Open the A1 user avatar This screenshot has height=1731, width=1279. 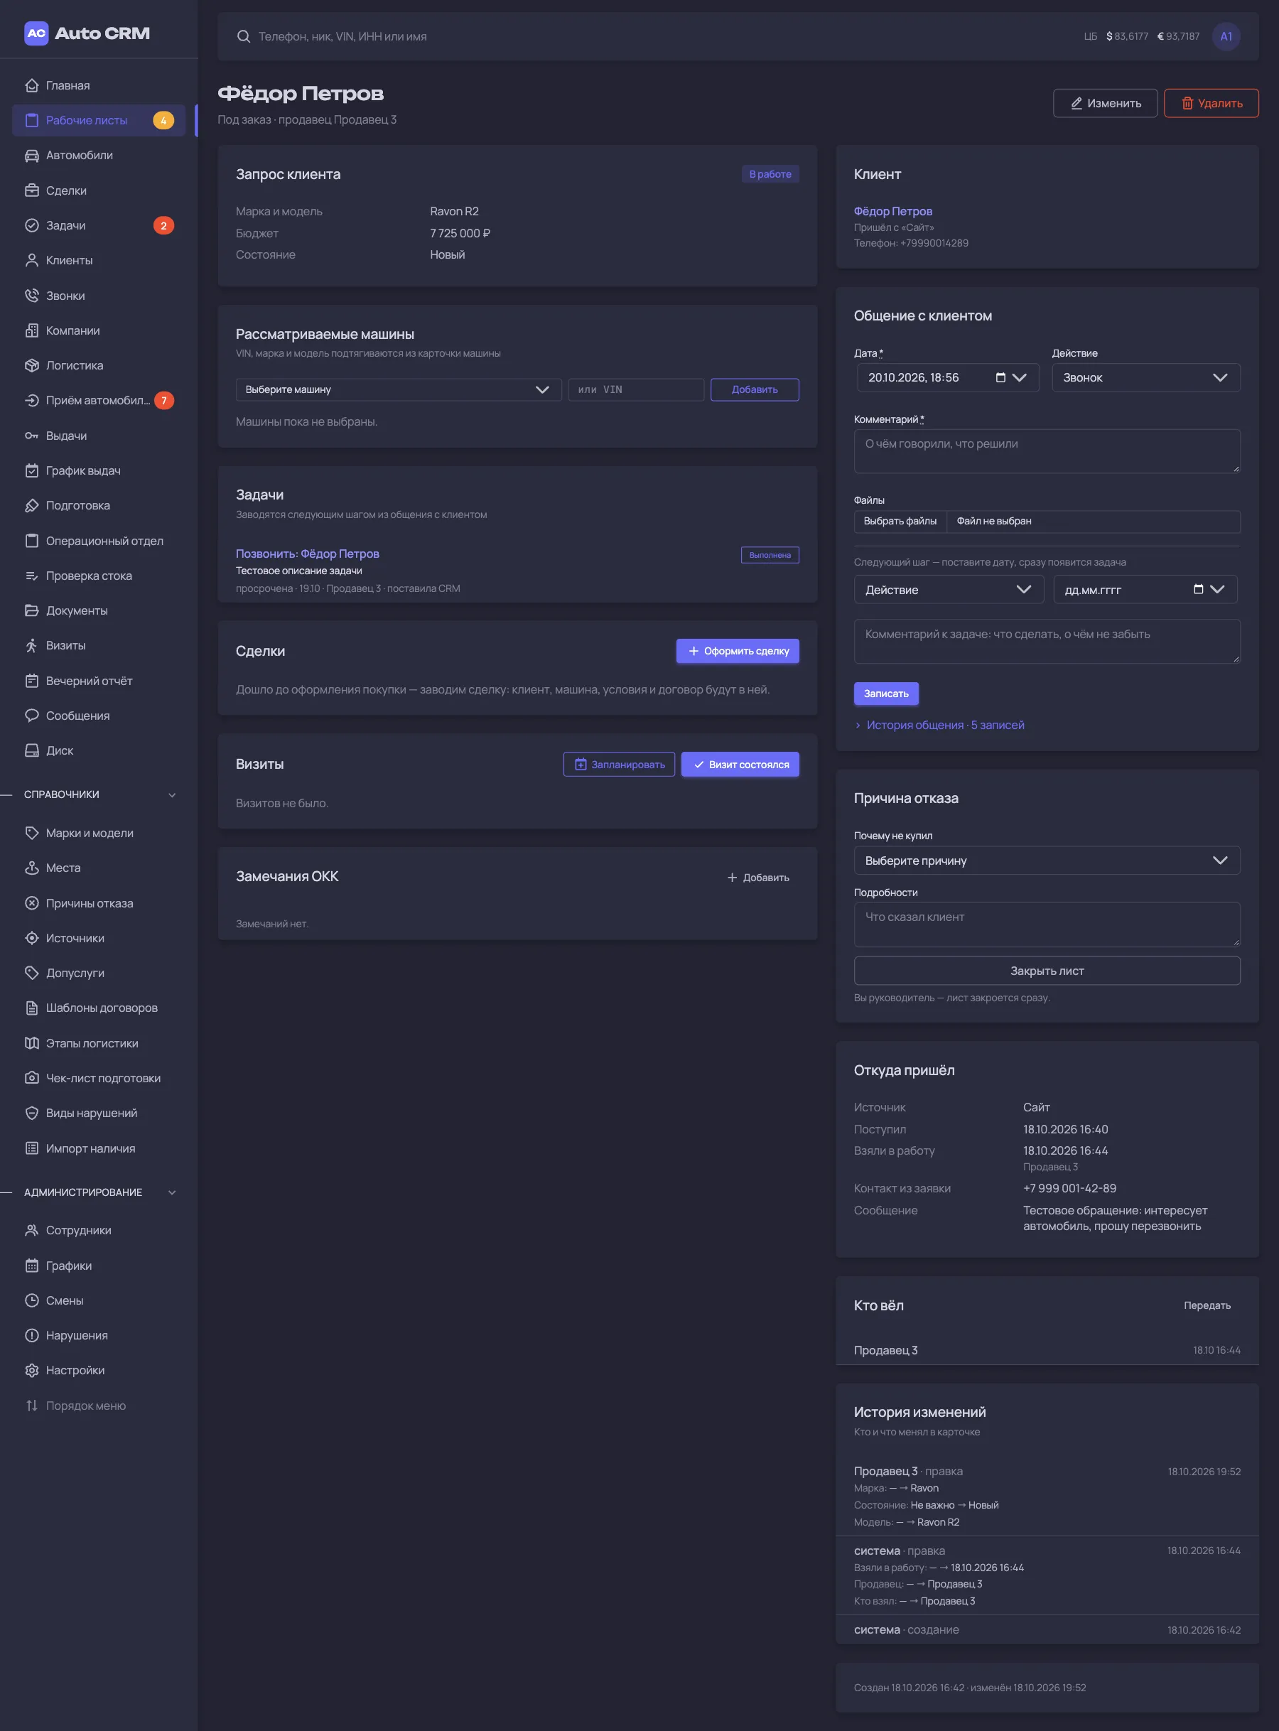pos(1226,36)
